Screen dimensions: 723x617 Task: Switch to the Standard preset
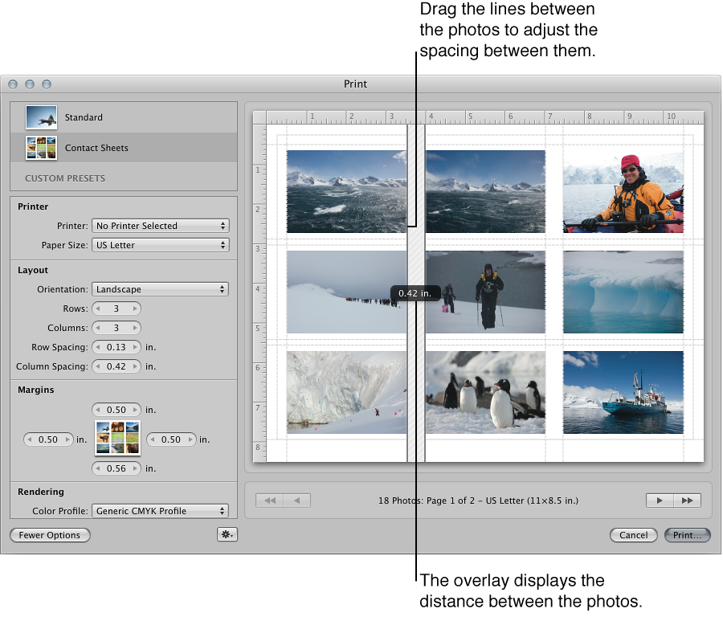pyautogui.click(x=84, y=117)
